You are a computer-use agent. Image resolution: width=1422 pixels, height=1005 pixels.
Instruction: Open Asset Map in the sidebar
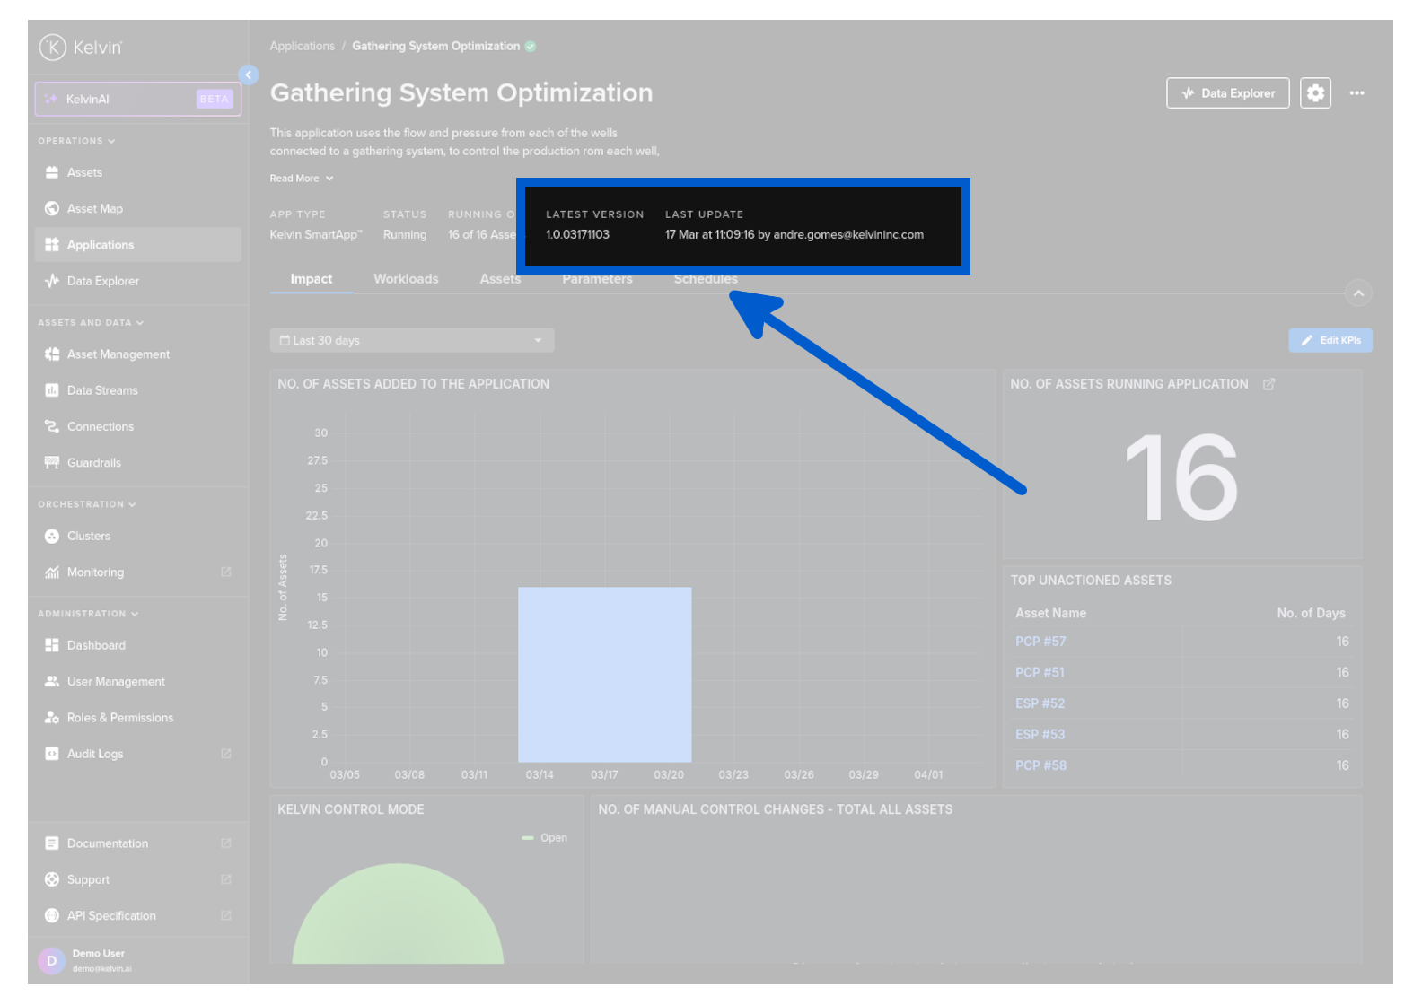point(94,209)
